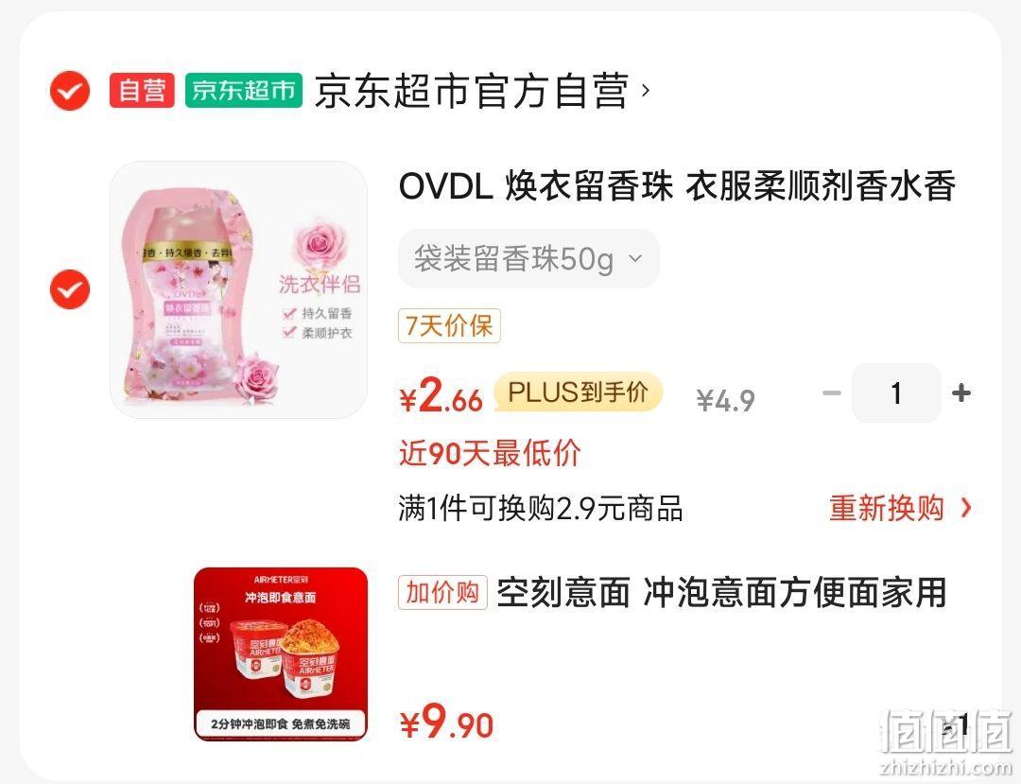Click 重新换购 to reselect add-on
Screen dimensions: 1021x784
tap(887, 508)
